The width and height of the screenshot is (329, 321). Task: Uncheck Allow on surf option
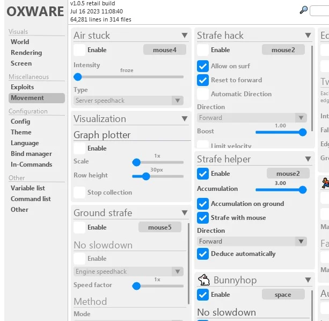click(x=203, y=66)
